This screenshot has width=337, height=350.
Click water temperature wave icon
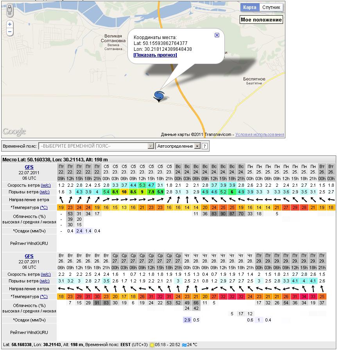pyautogui.click(x=184, y=345)
